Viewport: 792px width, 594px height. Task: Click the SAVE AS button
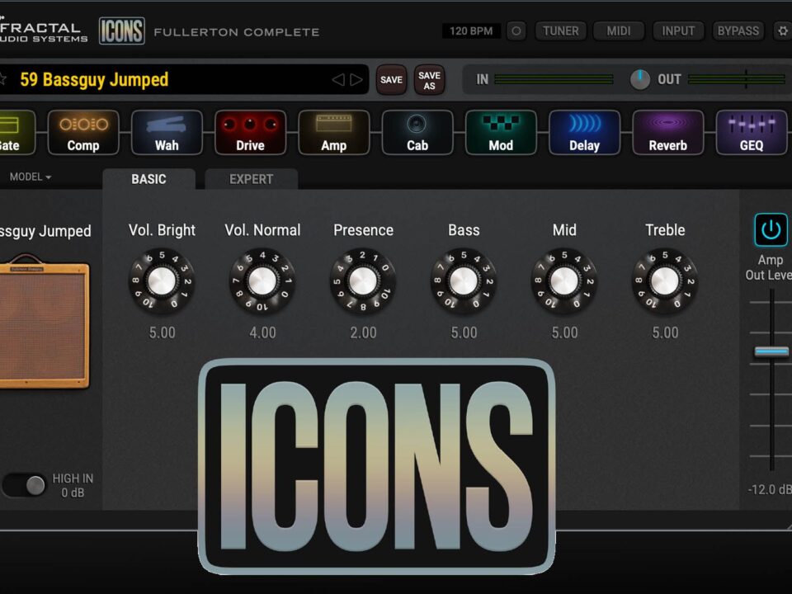[429, 80]
